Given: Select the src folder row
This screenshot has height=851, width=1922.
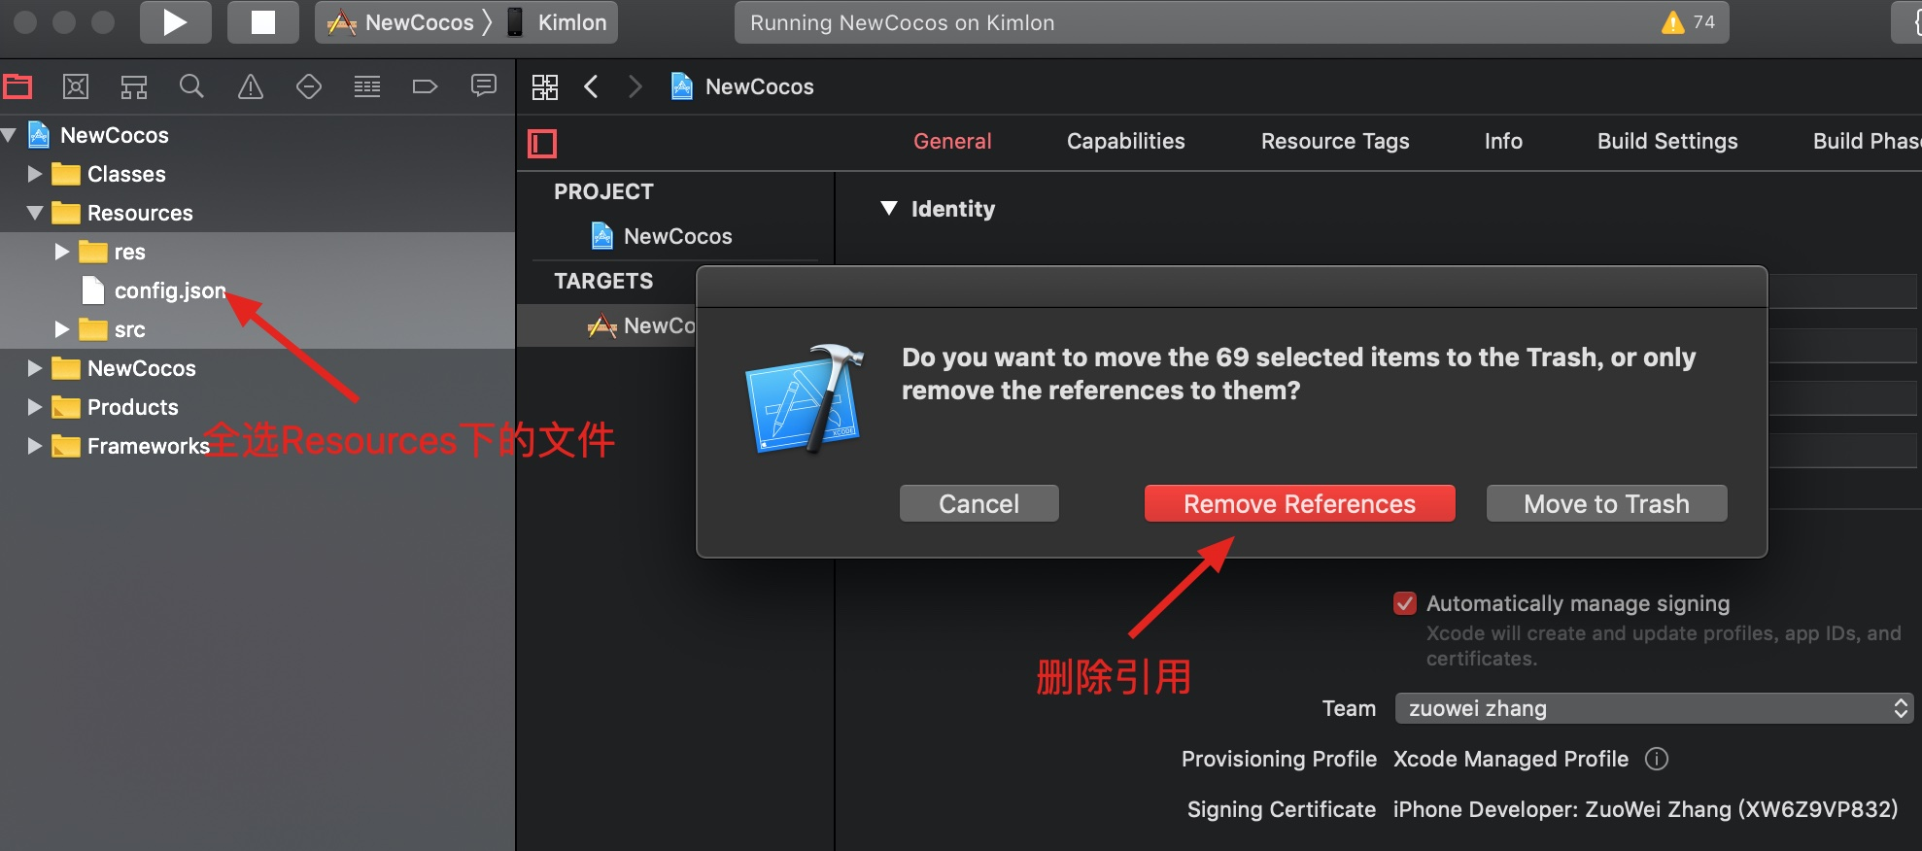Looking at the screenshot, I should (x=257, y=329).
